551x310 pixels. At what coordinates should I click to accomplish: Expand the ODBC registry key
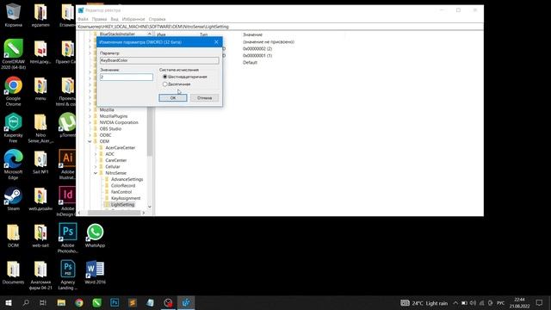[x=90, y=135]
